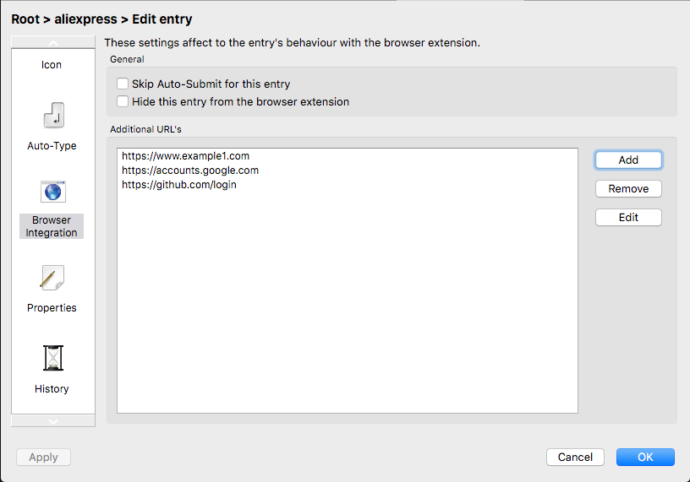
Task: Click the Browser Integration sidebar label
Action: click(x=52, y=226)
